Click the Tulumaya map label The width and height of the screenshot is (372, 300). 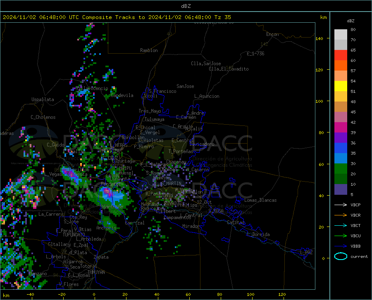coord(155,119)
